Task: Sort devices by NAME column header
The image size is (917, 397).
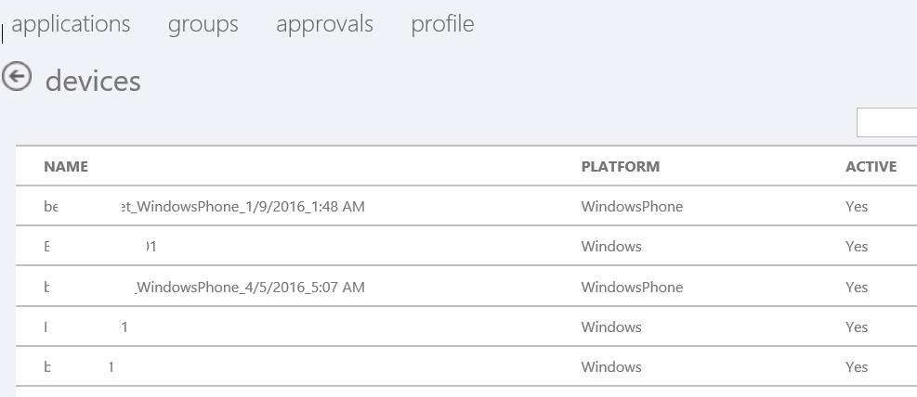Action: 66,167
